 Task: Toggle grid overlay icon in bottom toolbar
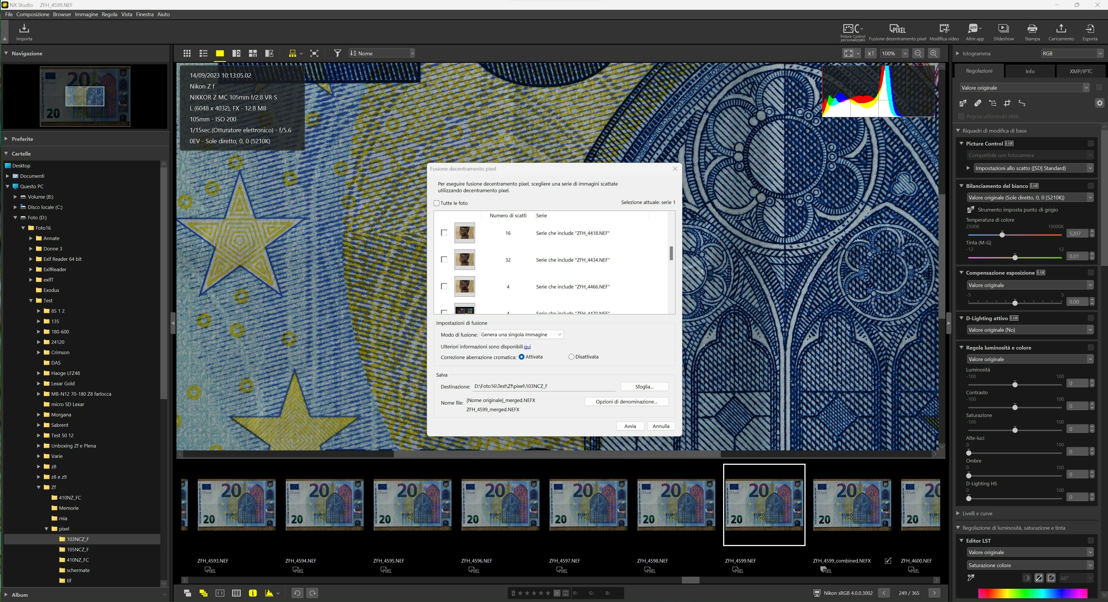pyautogui.click(x=236, y=593)
